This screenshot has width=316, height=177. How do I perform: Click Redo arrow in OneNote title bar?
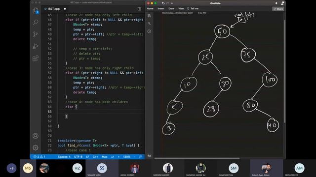[167, 3]
